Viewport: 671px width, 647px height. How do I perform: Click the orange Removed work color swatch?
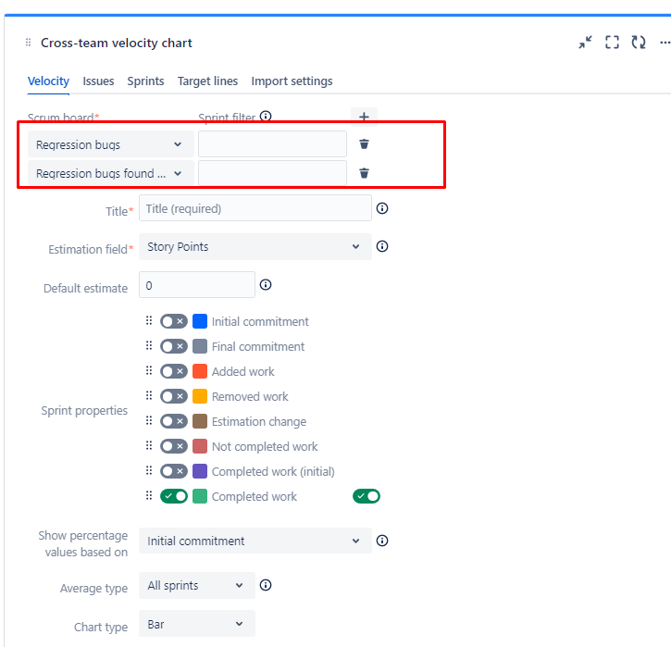click(200, 396)
